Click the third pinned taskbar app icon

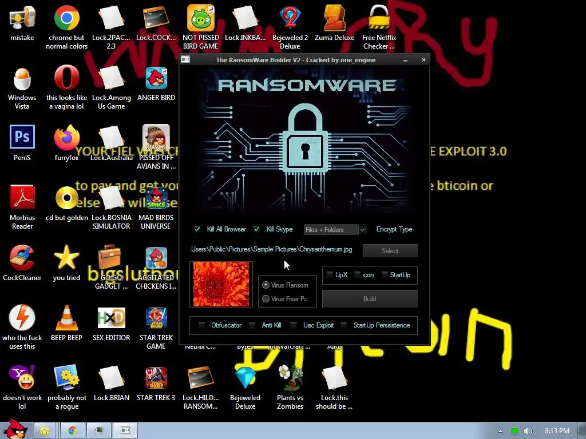pyautogui.click(x=98, y=430)
